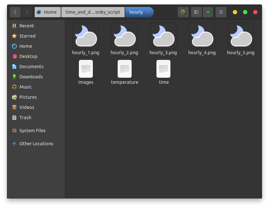This screenshot has height=208, width=269.
Task: Open Desktop in the sidebar
Action: click(36, 56)
